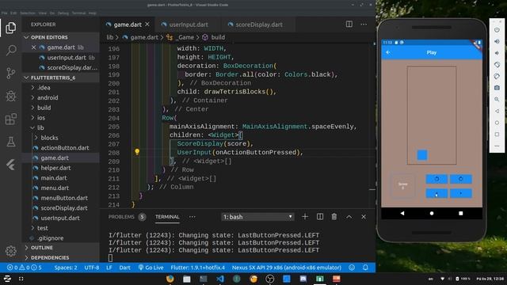507x285 pixels.
Task: Tap the rotate clockwise game button
Action: (461, 179)
